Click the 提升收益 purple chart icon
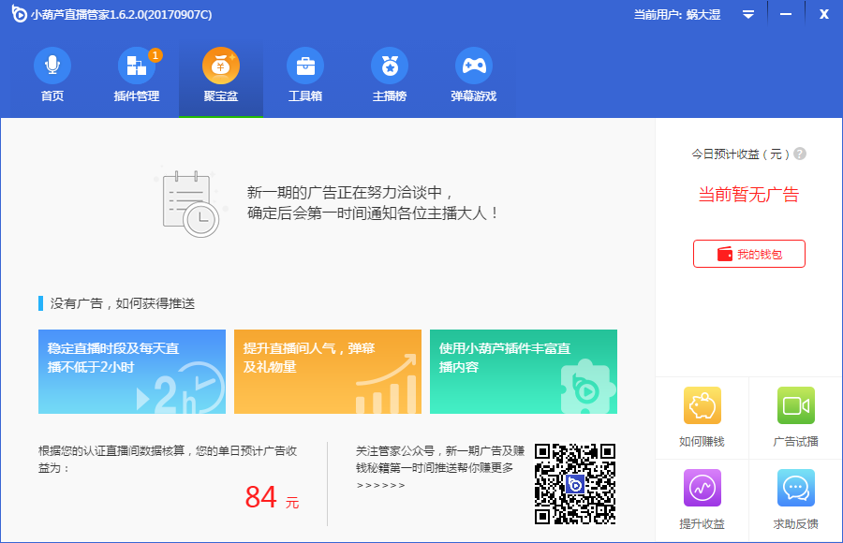843x543 pixels. (x=702, y=489)
